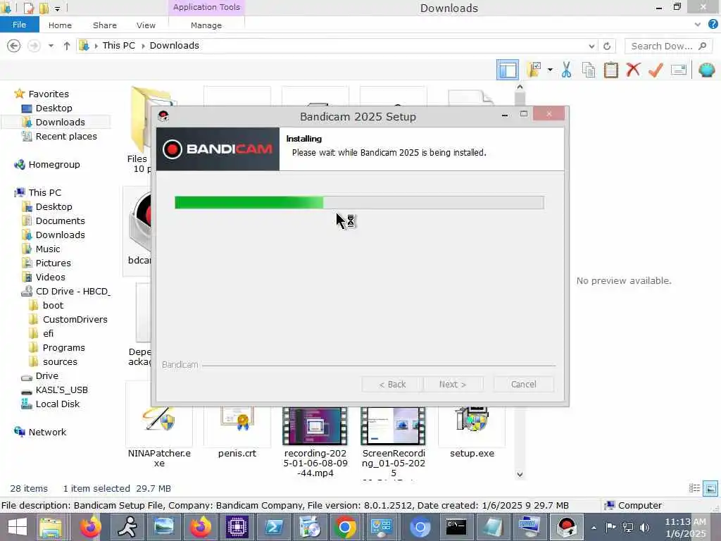This screenshot has width=721, height=541.
Task: Open PowerShell from the taskbar
Action: [274, 527]
